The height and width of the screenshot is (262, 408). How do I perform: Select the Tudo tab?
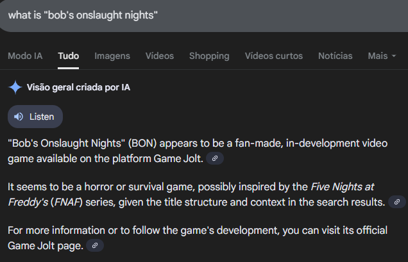tap(68, 56)
